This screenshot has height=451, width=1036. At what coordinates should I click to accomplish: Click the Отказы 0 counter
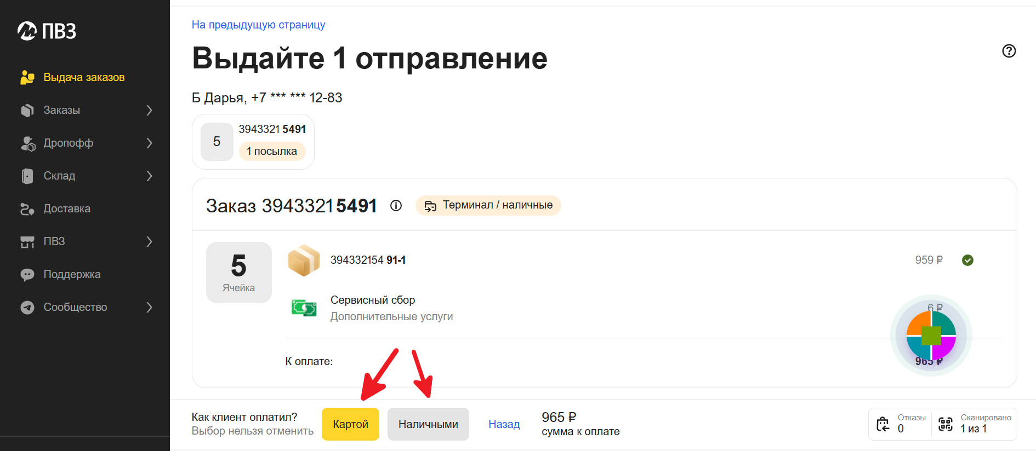click(901, 424)
